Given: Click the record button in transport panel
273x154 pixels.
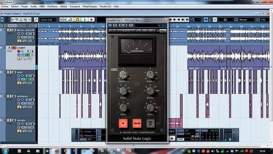Looking at the screenshot, I should [x=172, y=139].
